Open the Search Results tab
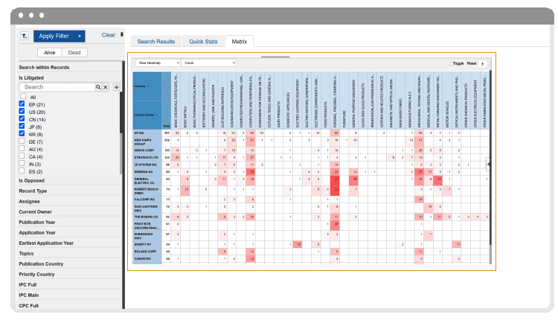 (156, 41)
